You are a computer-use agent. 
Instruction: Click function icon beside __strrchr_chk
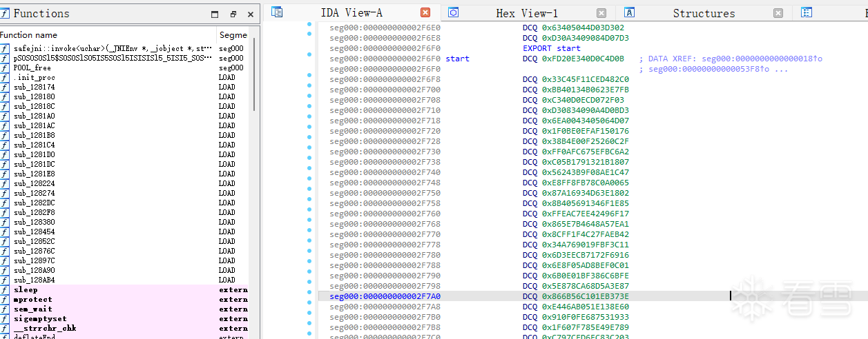click(x=5, y=329)
